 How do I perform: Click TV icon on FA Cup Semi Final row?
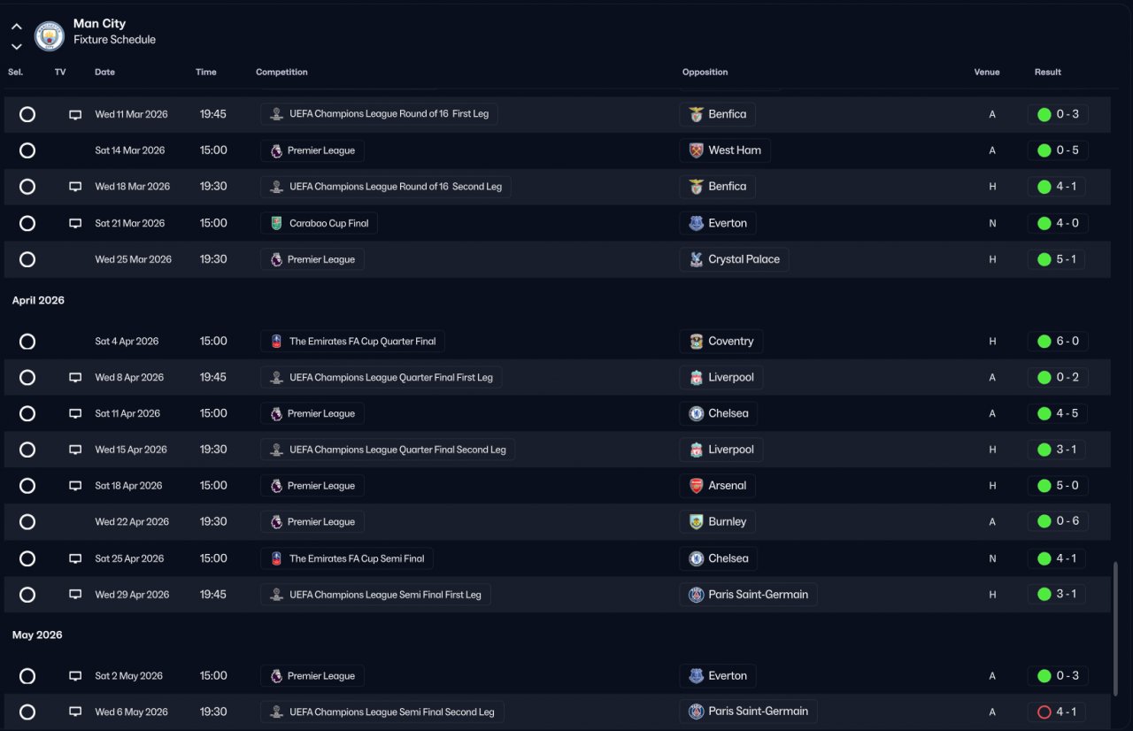tap(75, 559)
